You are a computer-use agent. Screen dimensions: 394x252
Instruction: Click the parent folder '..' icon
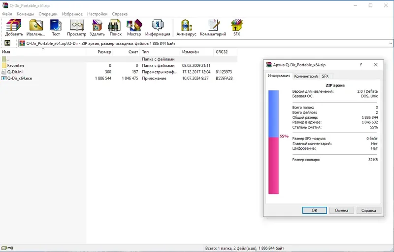pyautogui.click(x=4, y=59)
